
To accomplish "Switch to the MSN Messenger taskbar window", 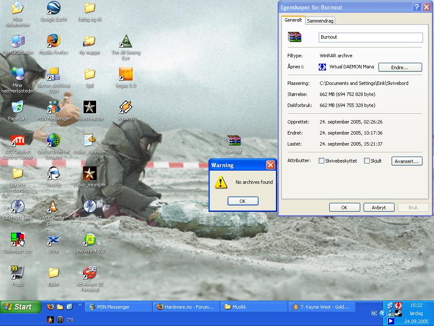I will pyautogui.click(x=118, y=307).
